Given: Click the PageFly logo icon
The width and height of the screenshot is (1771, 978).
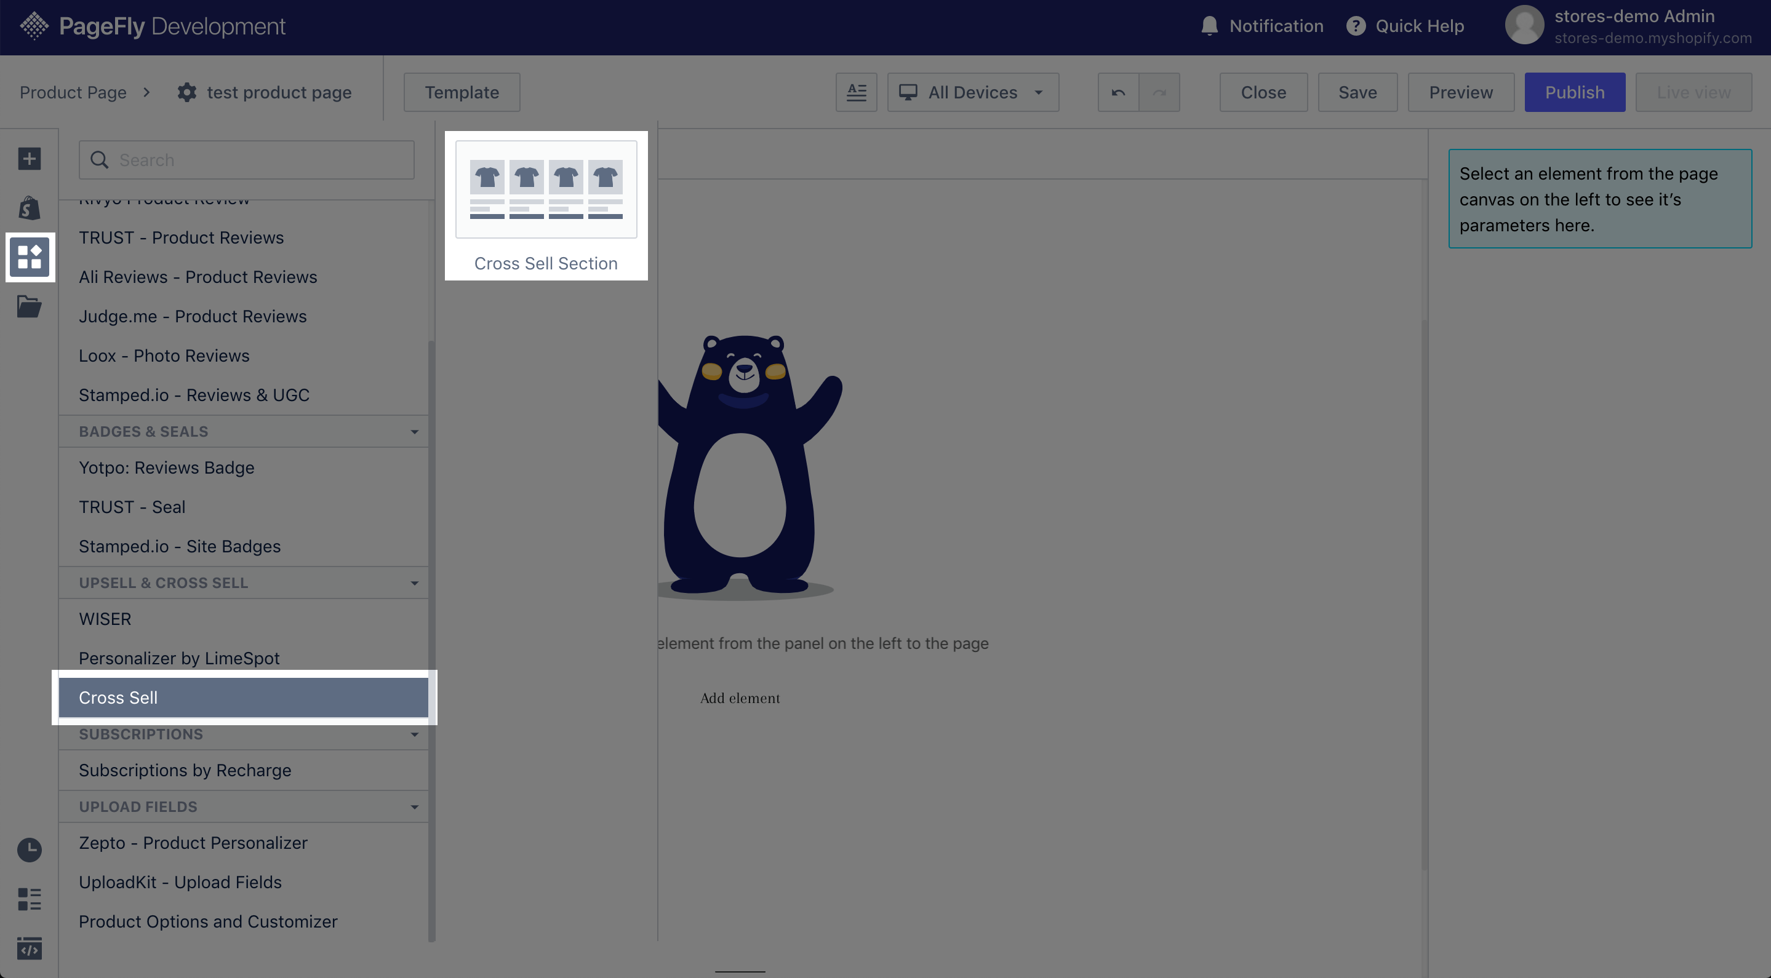Looking at the screenshot, I should (x=34, y=26).
